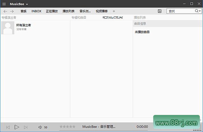This screenshot has width=203, height=132.
Task: Minimize the MusicBee window
Action: click(184, 4)
